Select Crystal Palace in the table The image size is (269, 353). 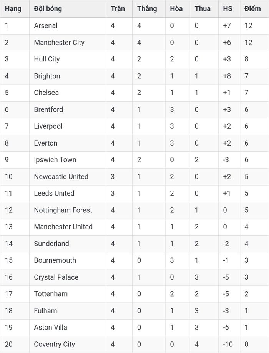(x=56, y=277)
